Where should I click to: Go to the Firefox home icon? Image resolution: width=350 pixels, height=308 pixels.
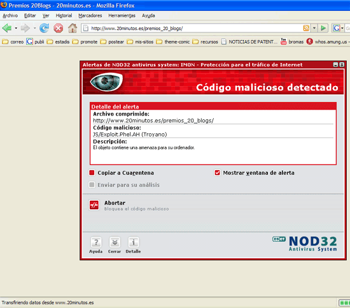[73, 28]
